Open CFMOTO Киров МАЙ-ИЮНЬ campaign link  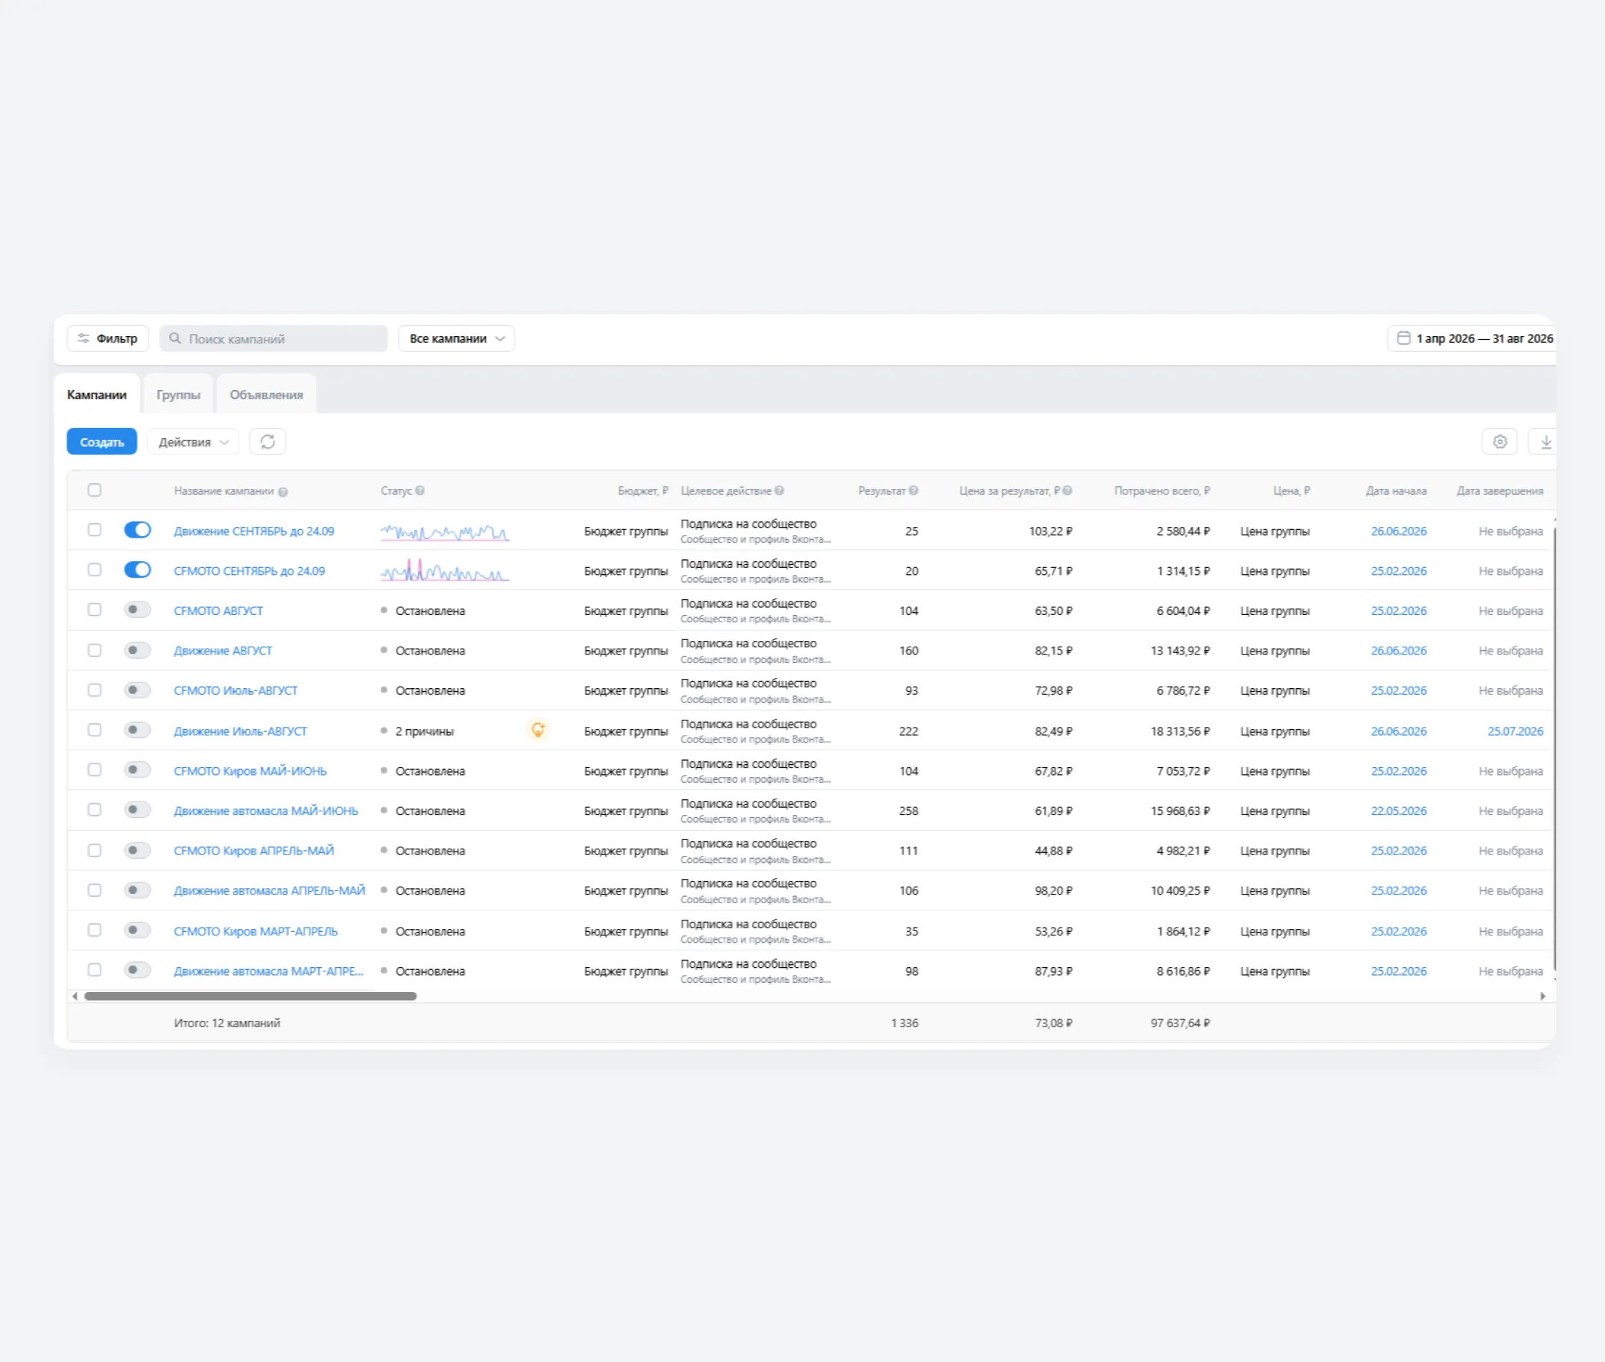tap(250, 771)
